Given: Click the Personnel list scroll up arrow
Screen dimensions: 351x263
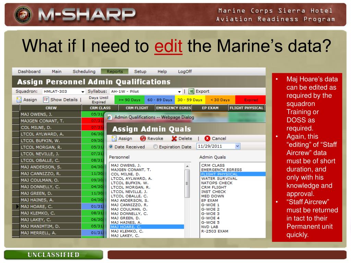Looking at the screenshot, I should tap(187, 166).
